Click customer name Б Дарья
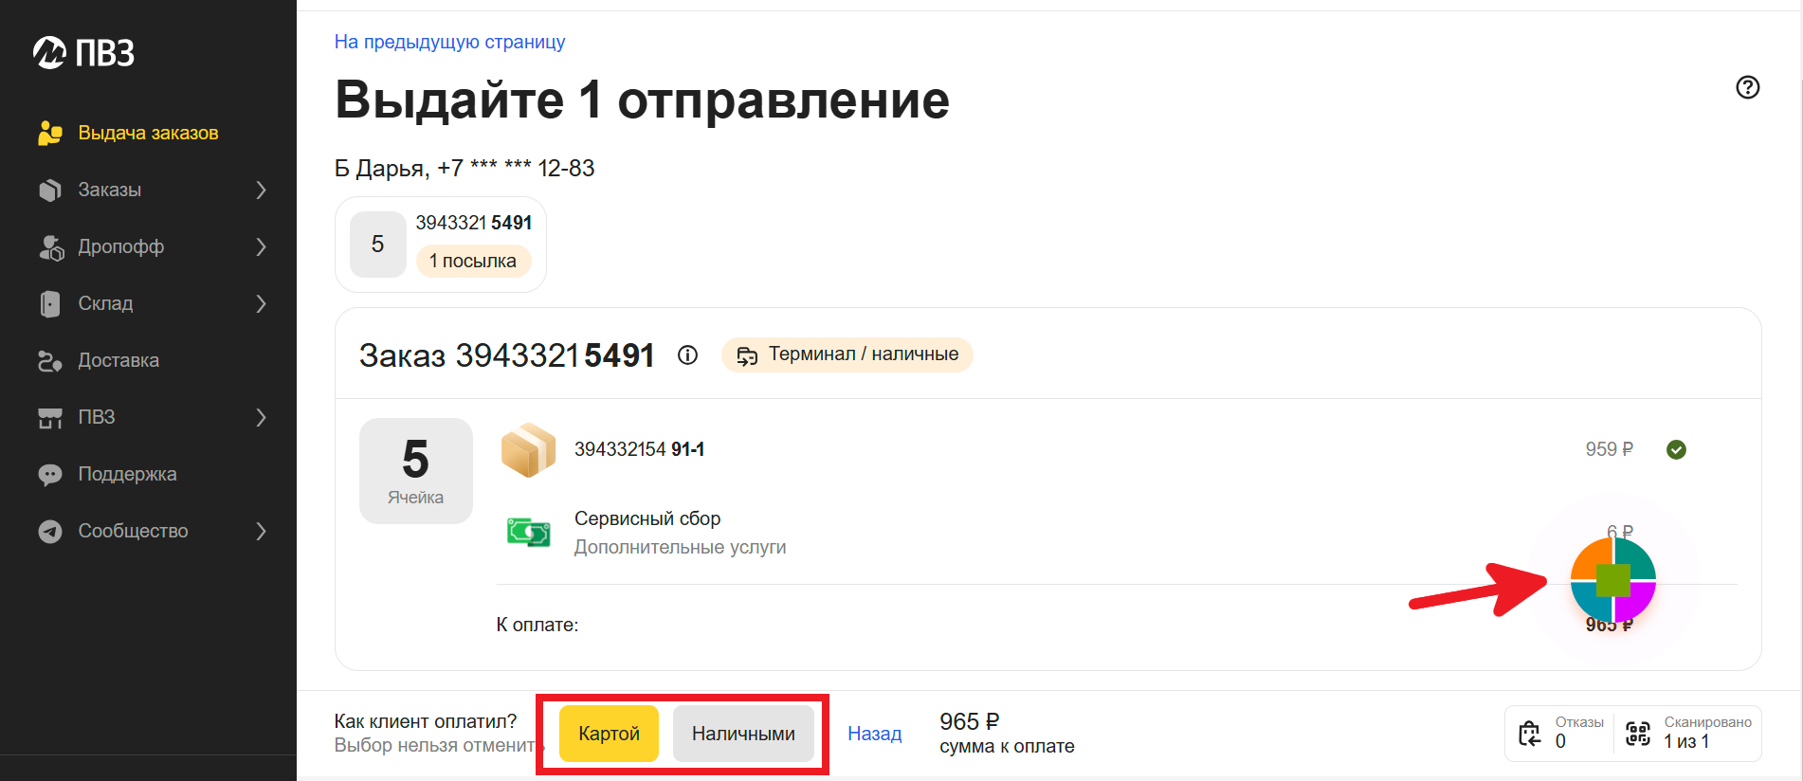The image size is (1803, 781). point(381,169)
